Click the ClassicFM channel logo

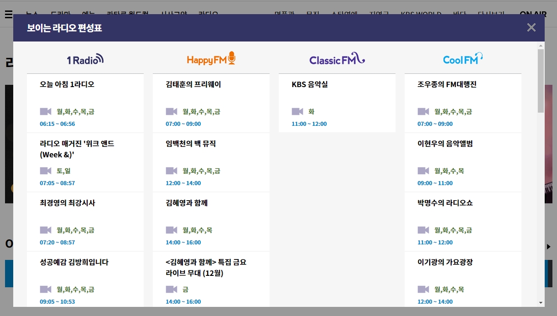click(337, 59)
